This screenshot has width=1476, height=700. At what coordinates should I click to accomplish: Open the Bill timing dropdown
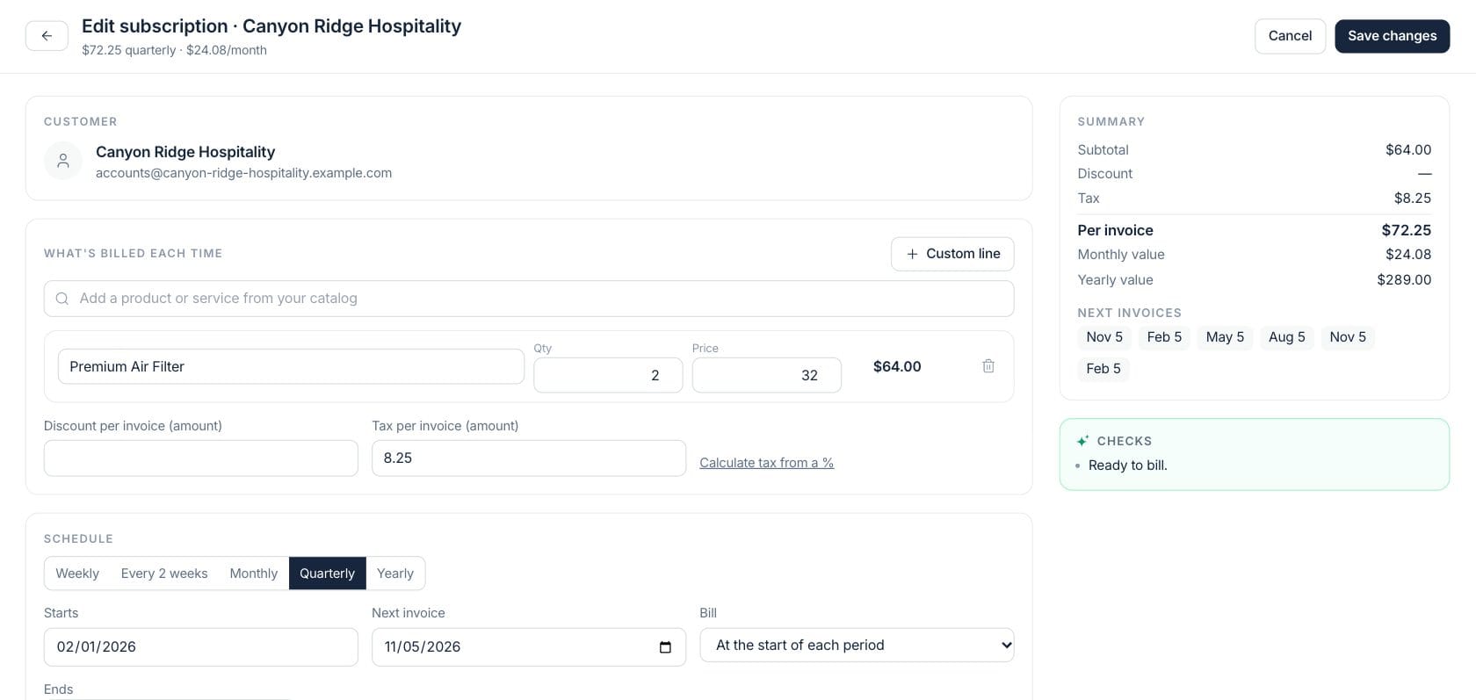pos(857,646)
